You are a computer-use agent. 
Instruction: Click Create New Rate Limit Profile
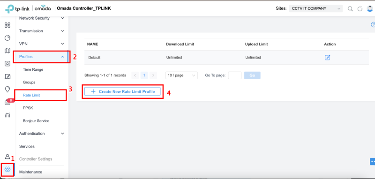(x=122, y=91)
